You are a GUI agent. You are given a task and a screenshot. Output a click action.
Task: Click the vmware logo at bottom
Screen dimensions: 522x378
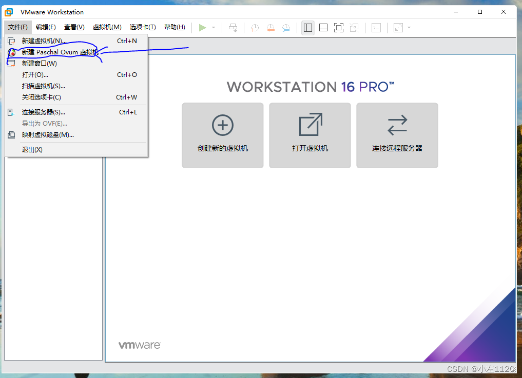point(140,345)
